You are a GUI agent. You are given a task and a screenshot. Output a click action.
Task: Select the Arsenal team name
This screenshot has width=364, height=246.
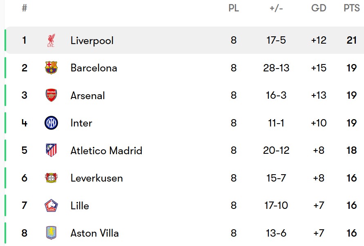88,95
